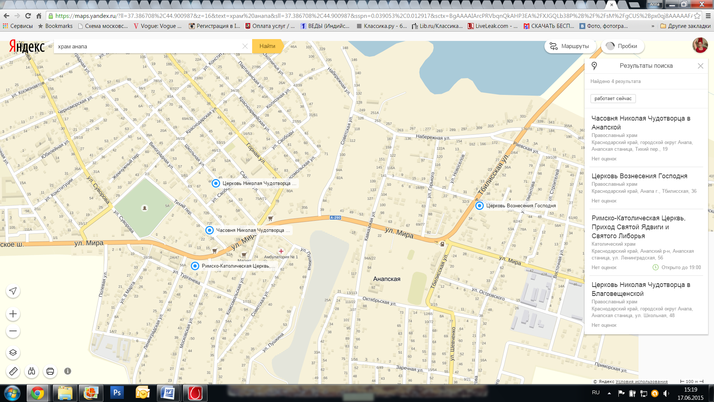Screen dimensions: 714x402
Task: Toggle Пробки traffic layer
Action: tap(622, 46)
